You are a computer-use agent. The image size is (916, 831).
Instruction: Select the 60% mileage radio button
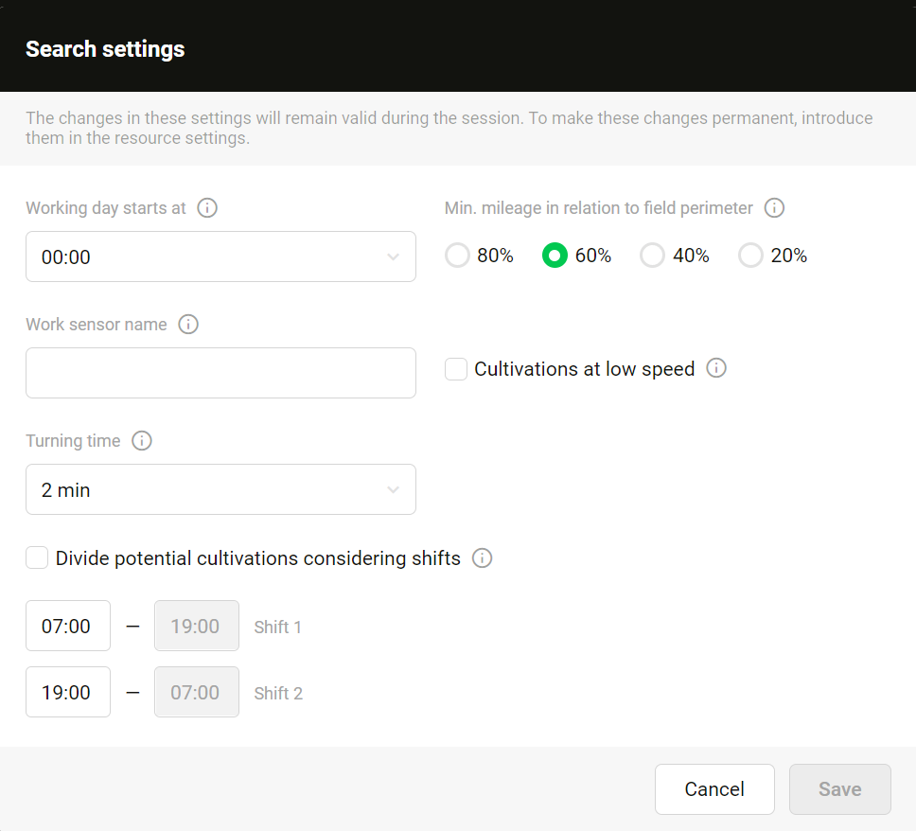pos(555,256)
